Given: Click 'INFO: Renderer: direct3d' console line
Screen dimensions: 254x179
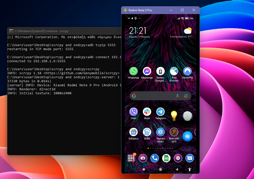Looking at the screenshot, I should pos(31,89).
